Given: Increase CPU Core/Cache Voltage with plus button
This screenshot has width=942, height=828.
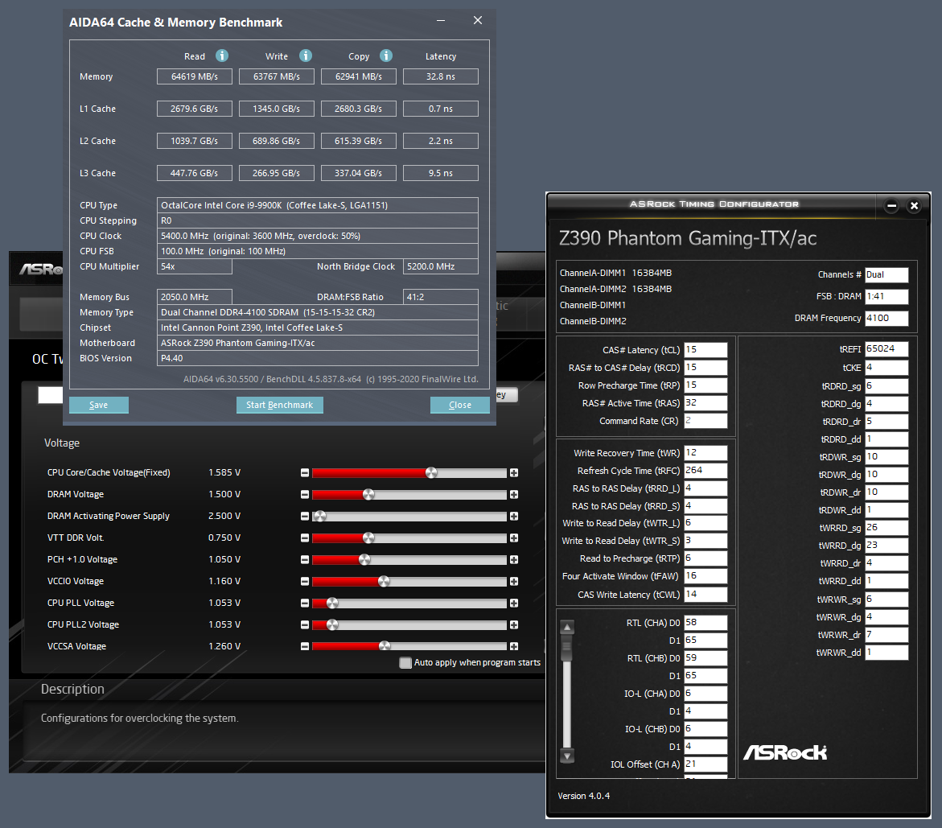Looking at the screenshot, I should point(514,473).
